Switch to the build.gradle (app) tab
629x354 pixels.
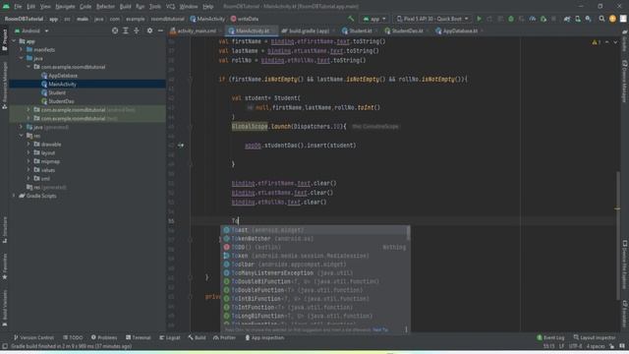(309, 30)
